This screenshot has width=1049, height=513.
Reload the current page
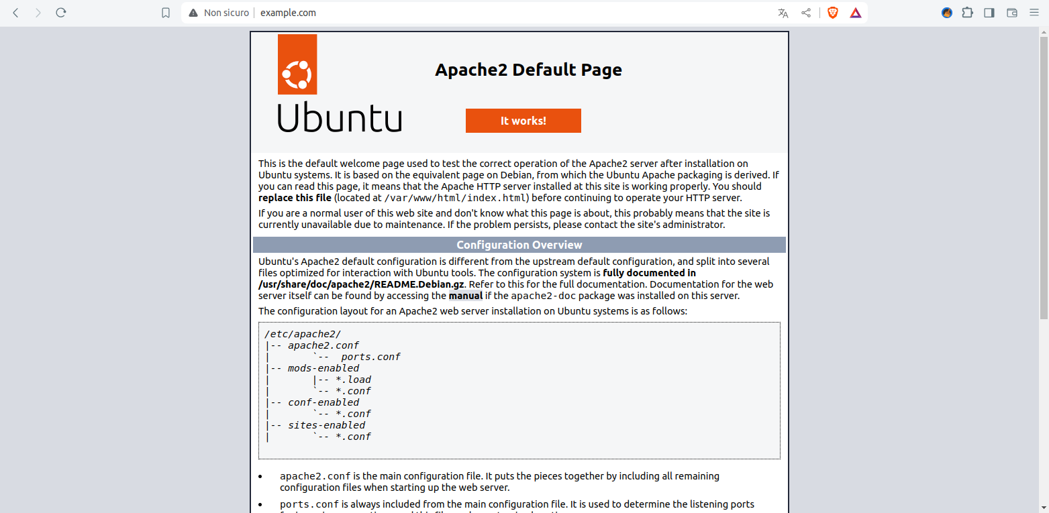point(61,13)
